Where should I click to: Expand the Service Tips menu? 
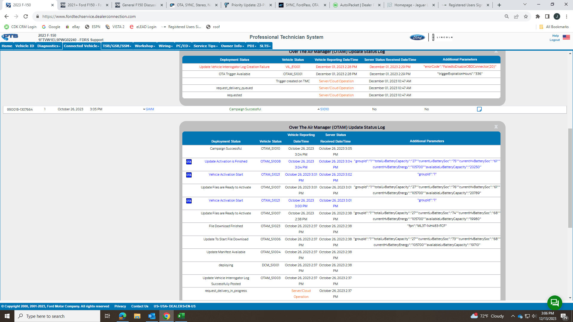(206, 46)
